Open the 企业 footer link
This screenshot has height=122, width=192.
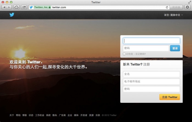70,115
